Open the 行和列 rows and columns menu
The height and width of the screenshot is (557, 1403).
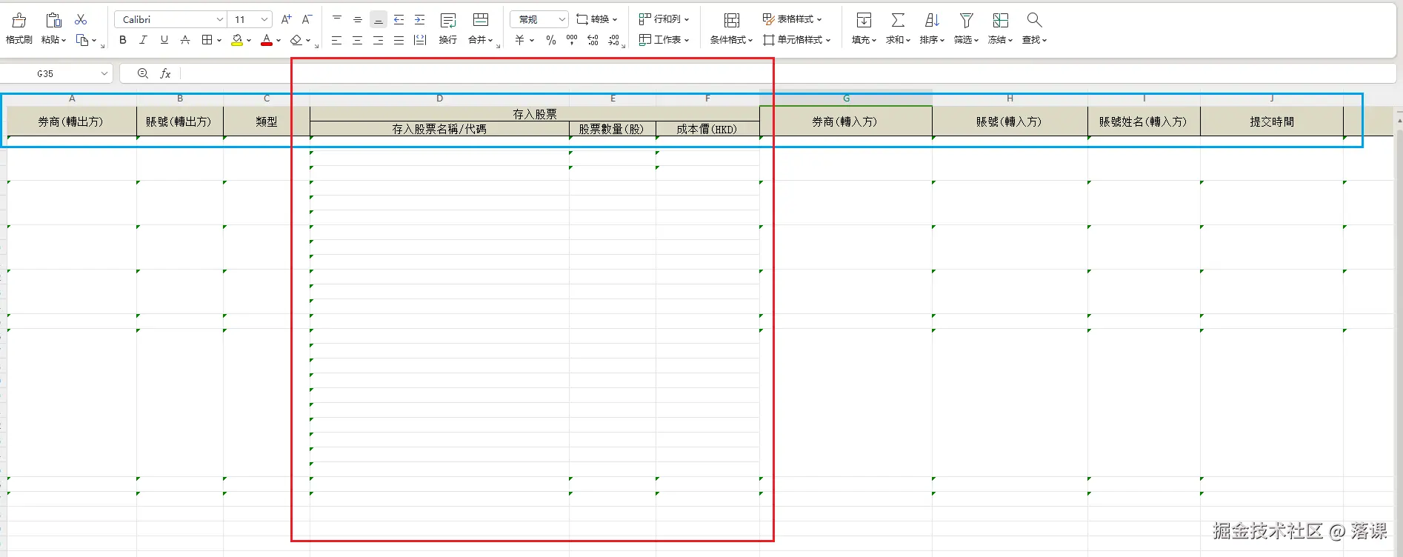coord(664,19)
